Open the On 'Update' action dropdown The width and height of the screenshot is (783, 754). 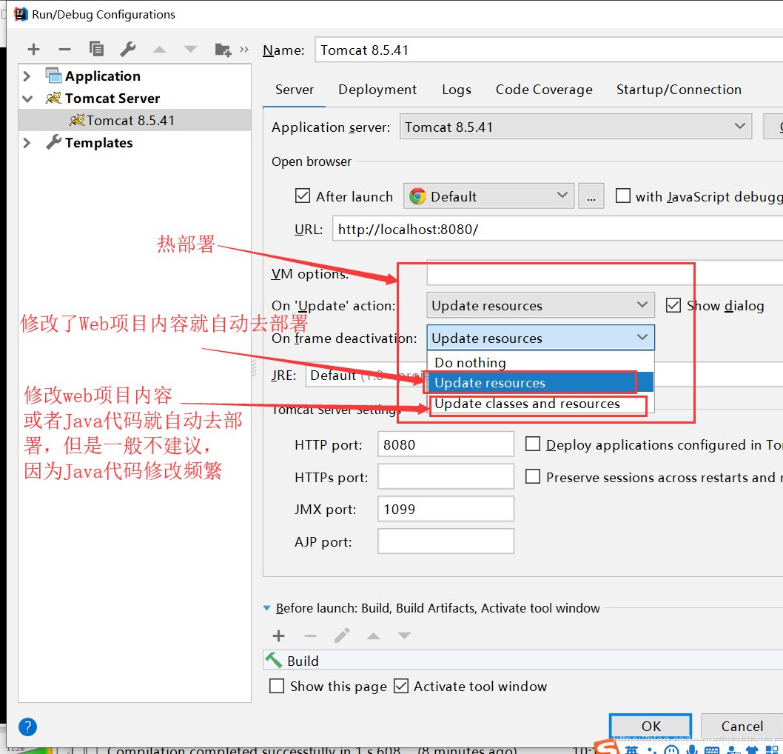point(540,305)
